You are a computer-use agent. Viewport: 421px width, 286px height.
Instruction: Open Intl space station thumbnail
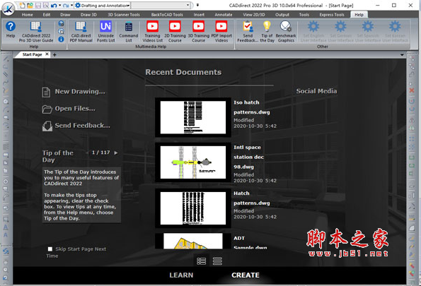[193, 162]
